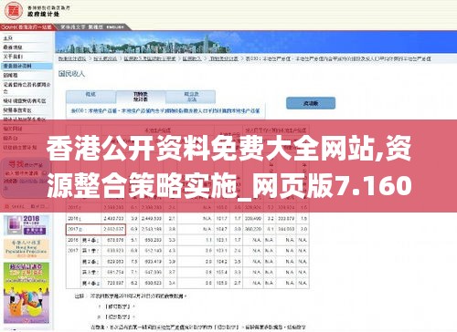The height and width of the screenshot is (332, 457).
Task: Open the colorful cartoon people banner
Action: click(27, 293)
